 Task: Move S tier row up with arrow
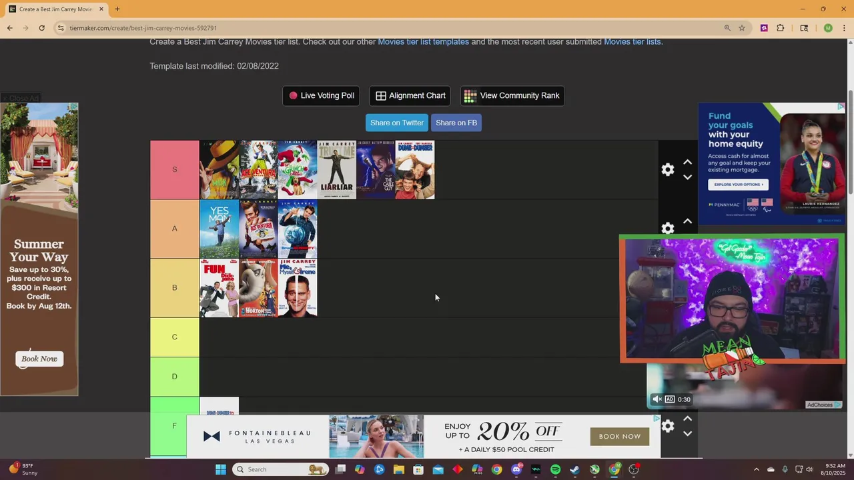pos(688,162)
